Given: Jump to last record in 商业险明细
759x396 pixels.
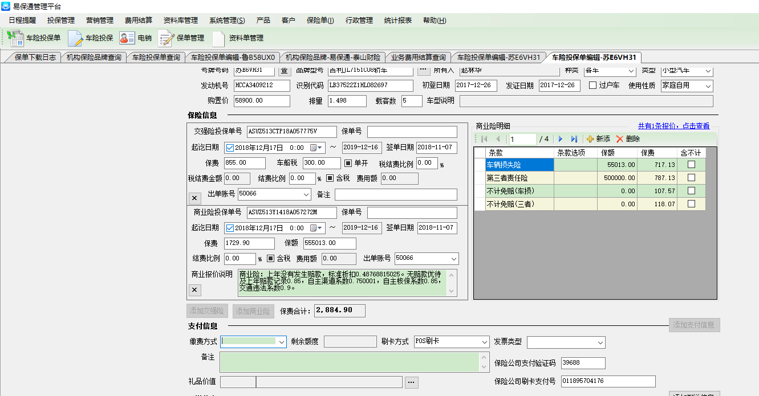Looking at the screenshot, I should click(x=574, y=139).
